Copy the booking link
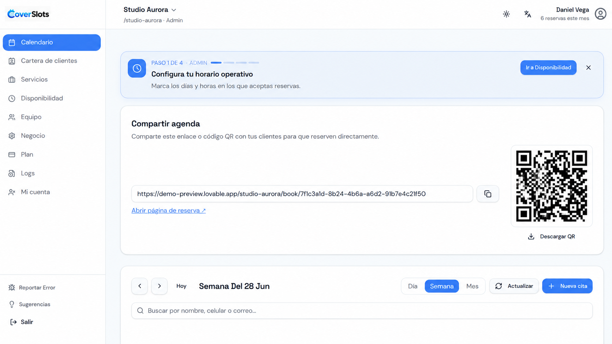The height and width of the screenshot is (344, 612). point(488,194)
